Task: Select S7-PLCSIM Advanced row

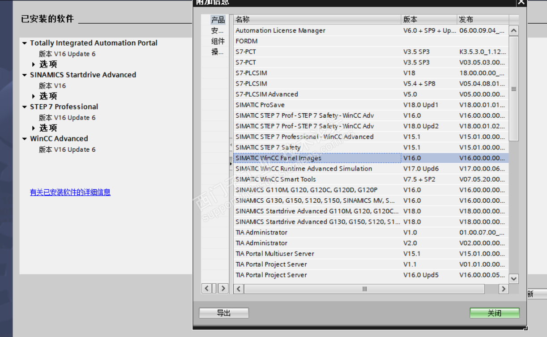Action: [x=371, y=94]
